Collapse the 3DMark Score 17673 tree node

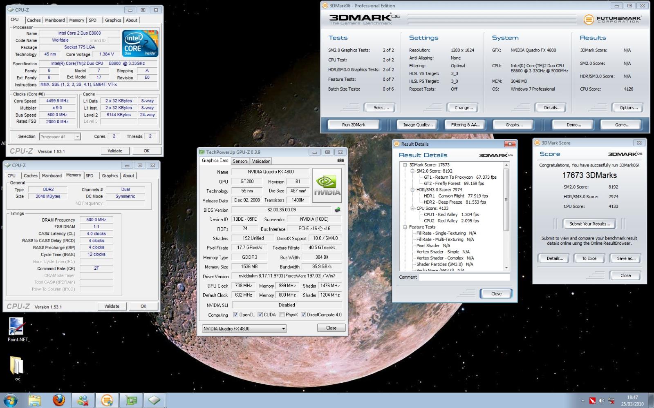point(405,165)
